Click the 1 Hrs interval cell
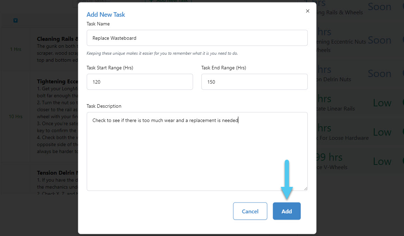The height and width of the screenshot is (236, 404). click(x=15, y=49)
